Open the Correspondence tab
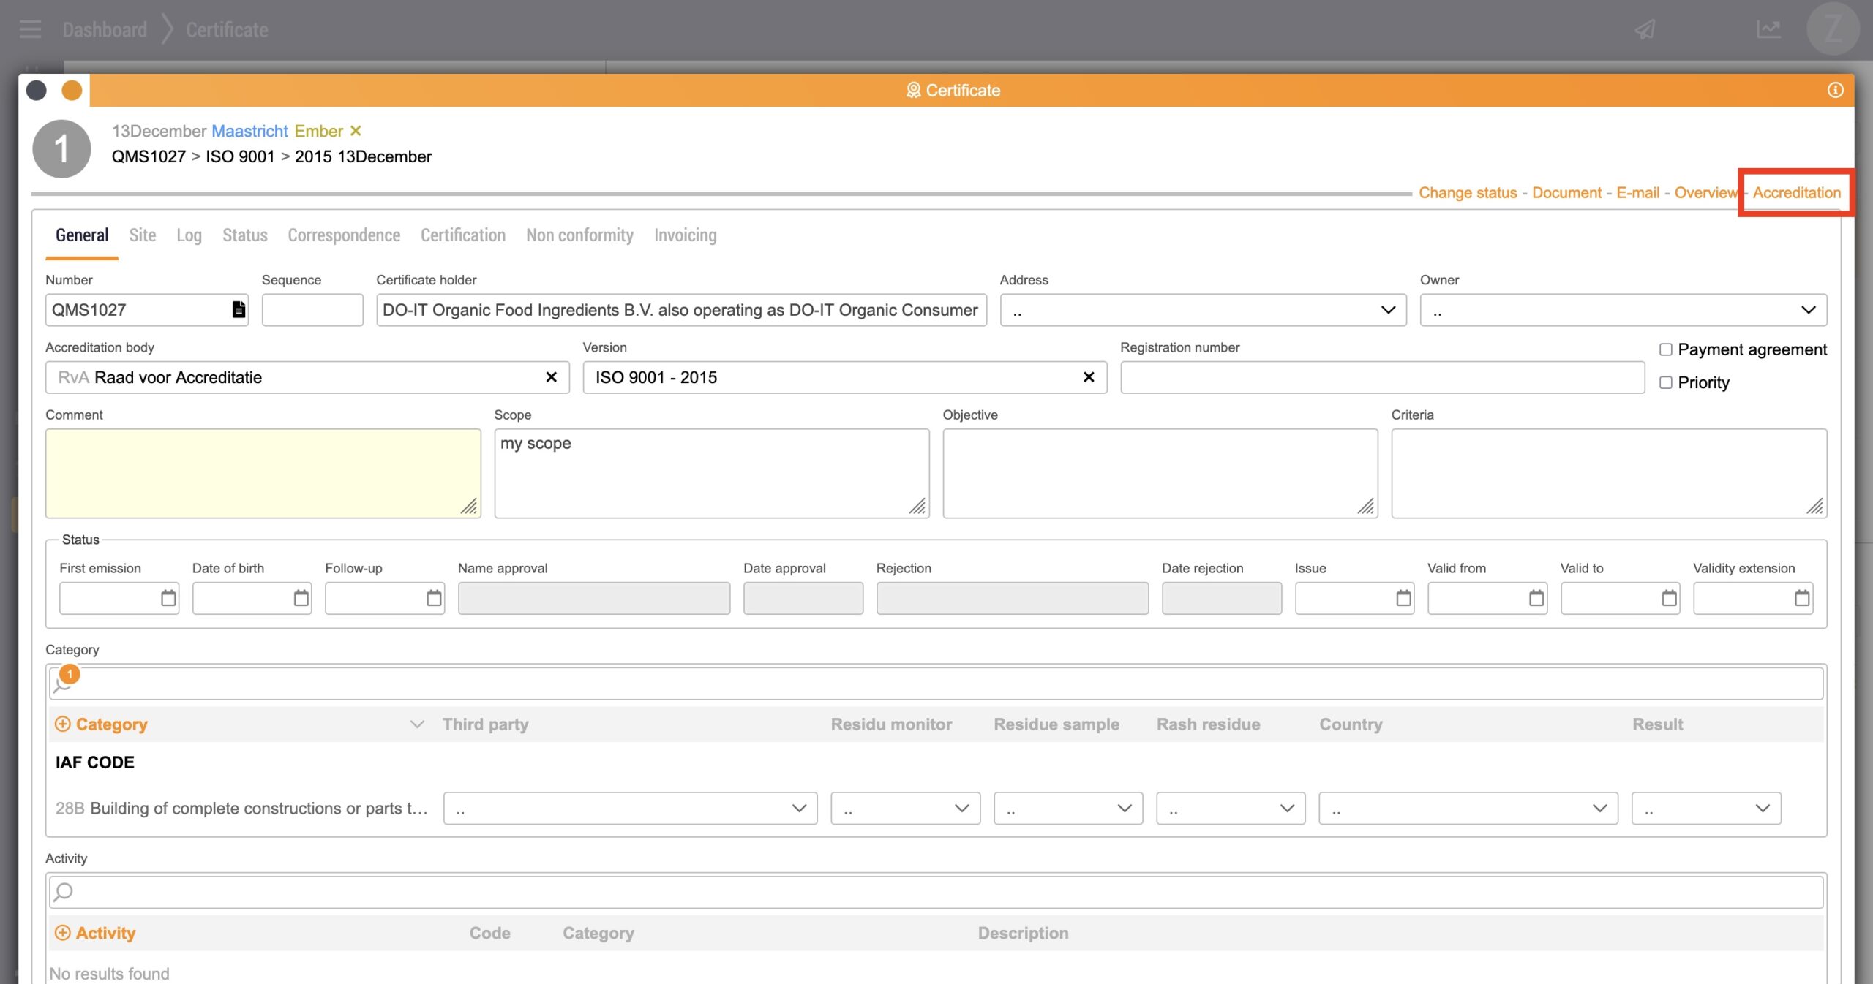 344,235
